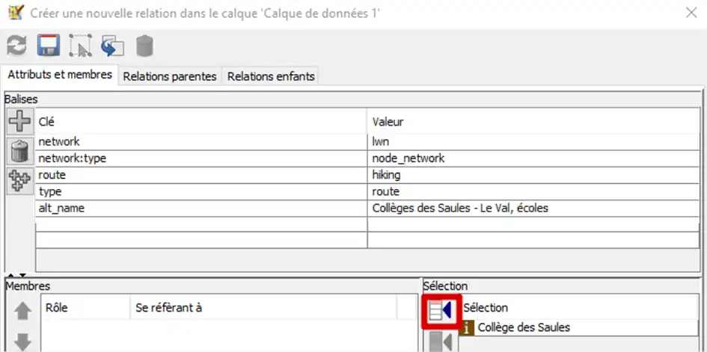Viewport: 707px width, 352px height.
Task: Open the Relations enfants tab
Action: (271, 76)
